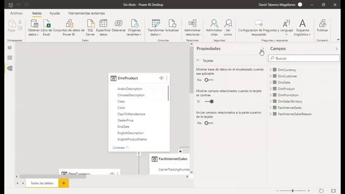Select the Inicio ribbon tab

pos(37,13)
